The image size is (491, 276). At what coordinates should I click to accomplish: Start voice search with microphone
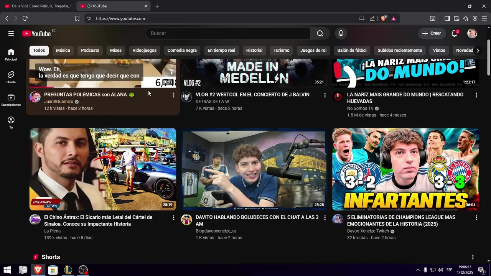[341, 33]
